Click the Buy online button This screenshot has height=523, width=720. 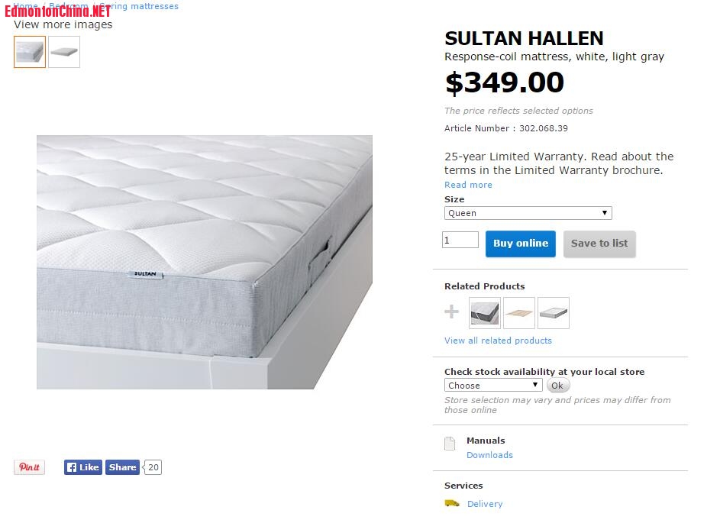pos(521,244)
